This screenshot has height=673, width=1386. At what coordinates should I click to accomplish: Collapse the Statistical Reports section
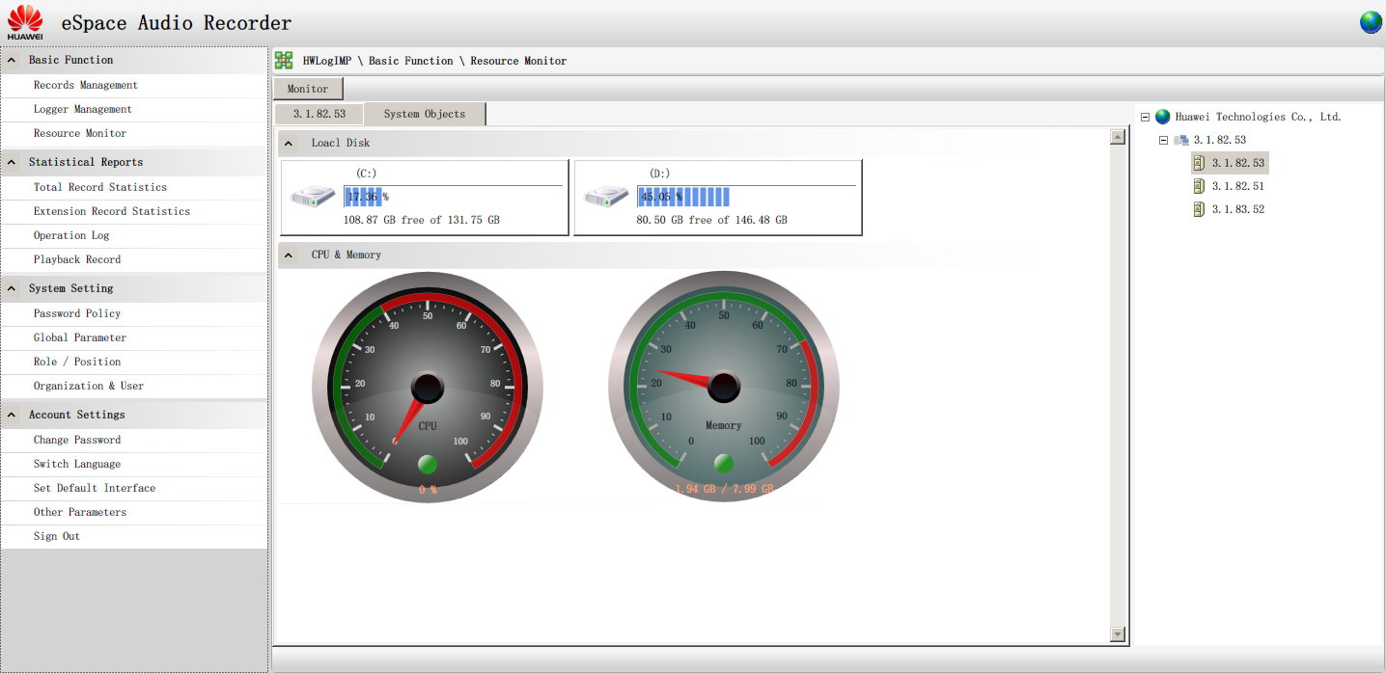[13, 162]
